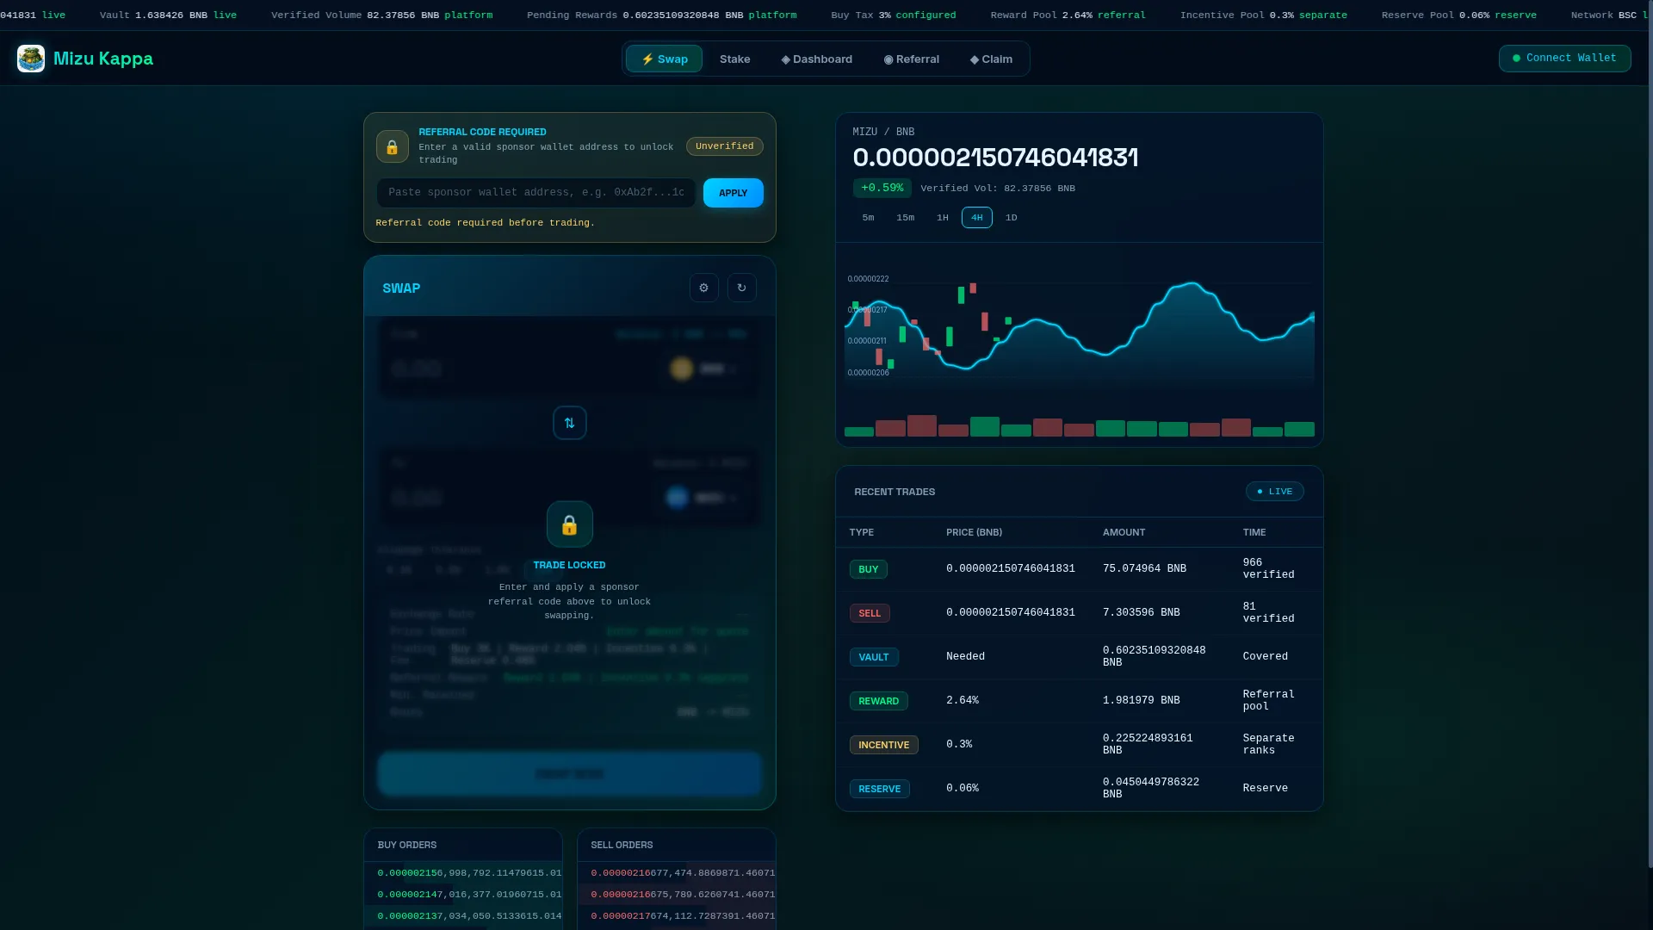The width and height of the screenshot is (1653, 930).
Task: Click the blurred swap submit button
Action: pyautogui.click(x=570, y=773)
